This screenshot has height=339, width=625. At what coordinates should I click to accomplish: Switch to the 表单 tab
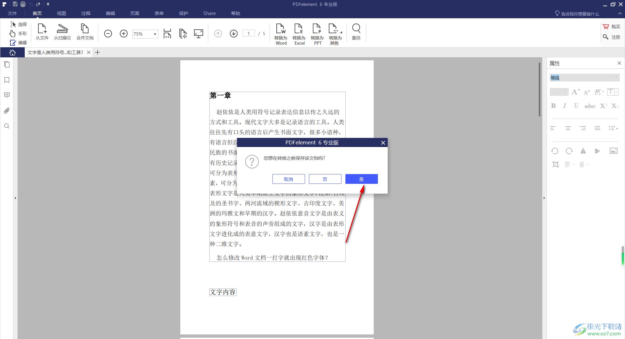pyautogui.click(x=159, y=13)
